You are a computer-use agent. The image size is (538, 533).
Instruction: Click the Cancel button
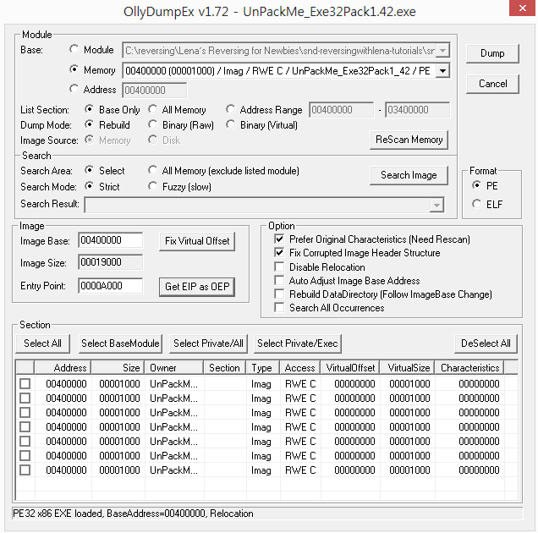(x=492, y=84)
